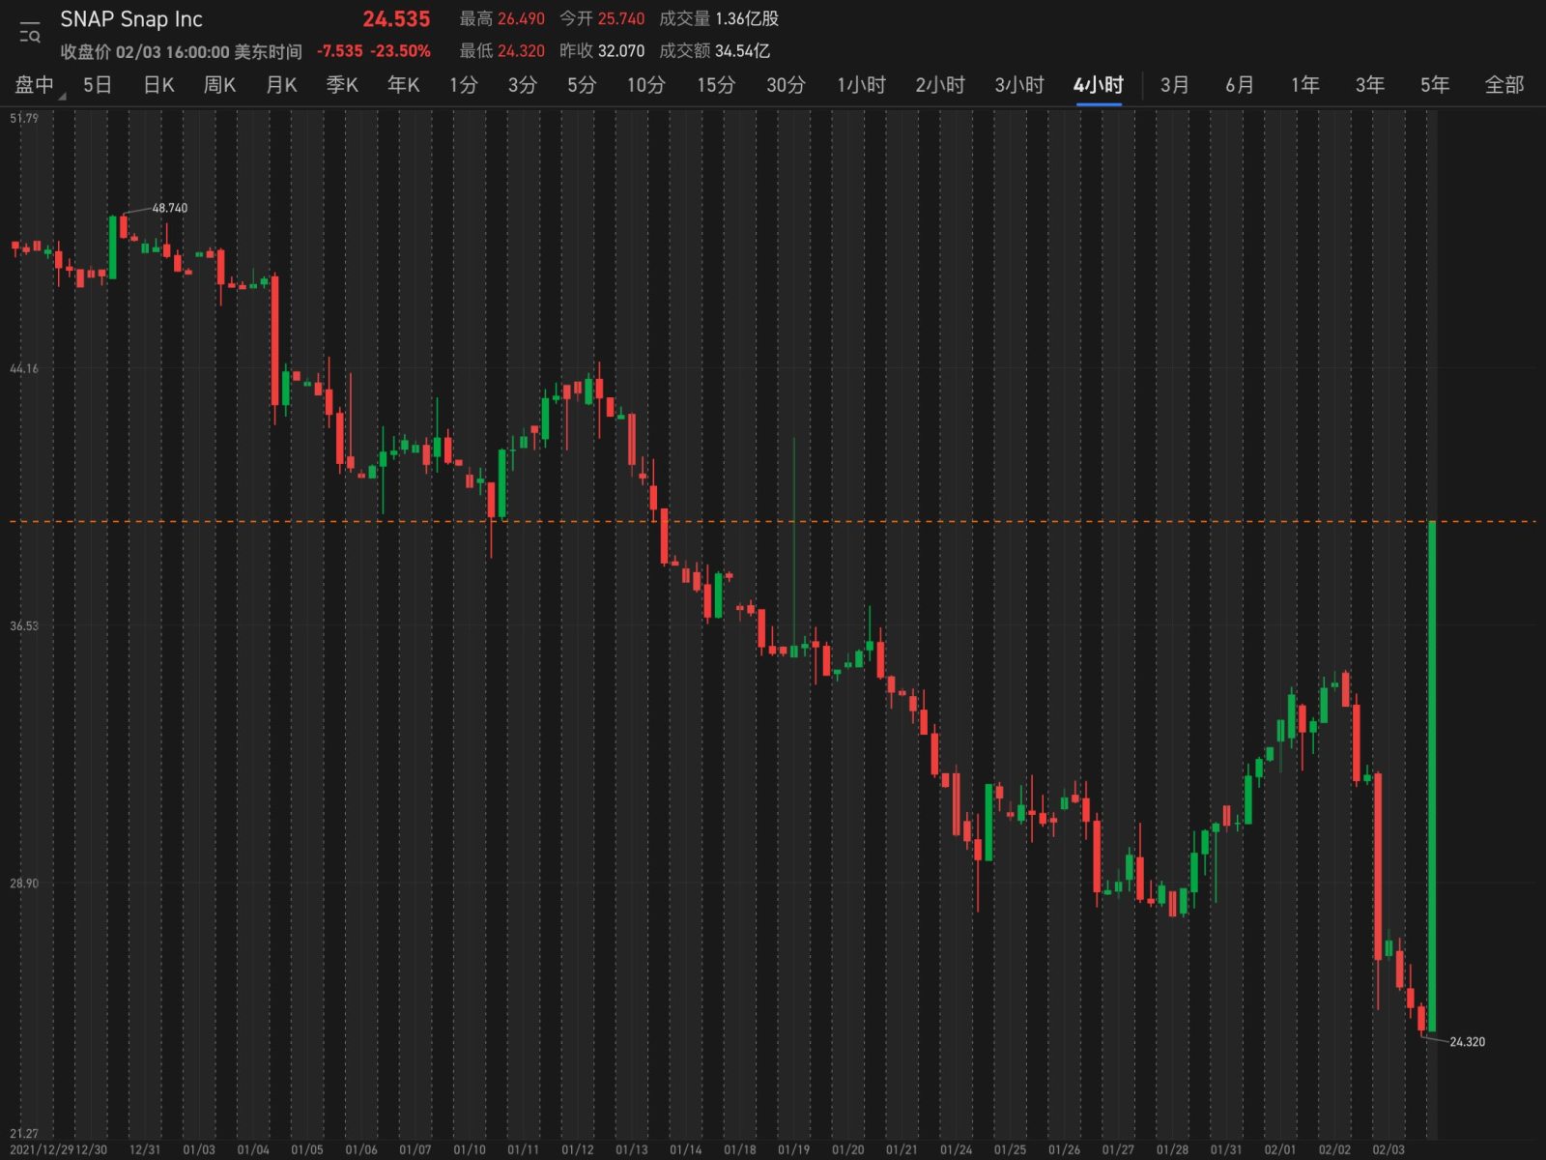Switch to the 10分 interval
This screenshot has height=1160, width=1546.
pyautogui.click(x=645, y=85)
